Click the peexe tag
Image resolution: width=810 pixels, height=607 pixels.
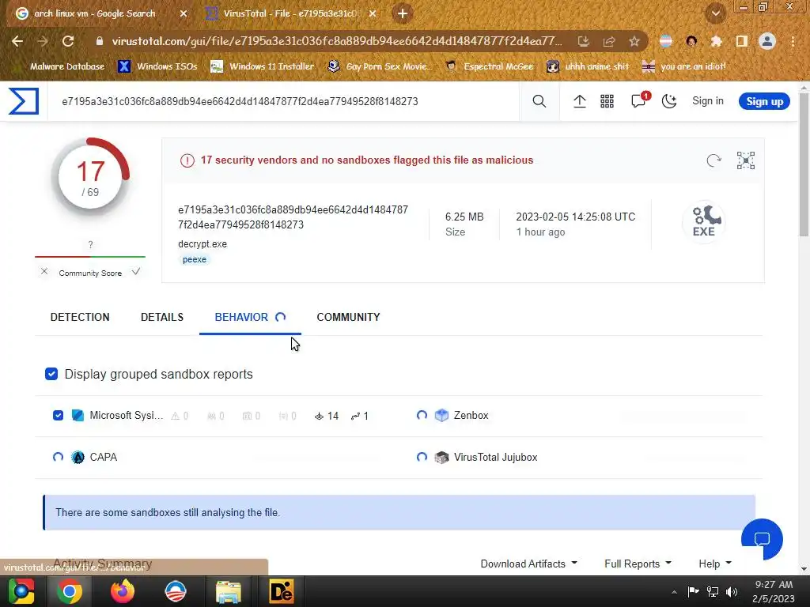[x=195, y=259]
